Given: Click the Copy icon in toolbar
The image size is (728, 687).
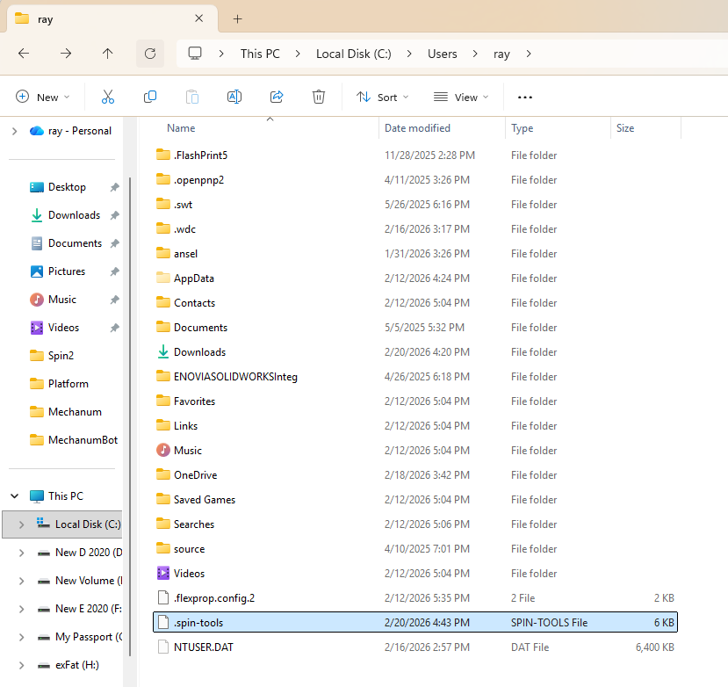Looking at the screenshot, I should click(x=150, y=97).
